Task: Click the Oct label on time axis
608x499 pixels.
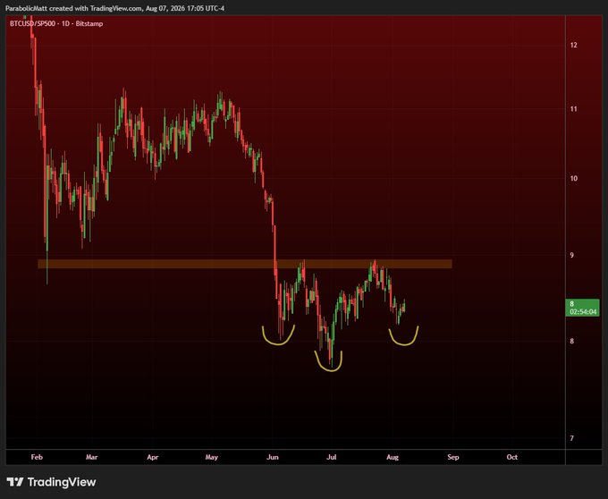Action: pyautogui.click(x=512, y=457)
